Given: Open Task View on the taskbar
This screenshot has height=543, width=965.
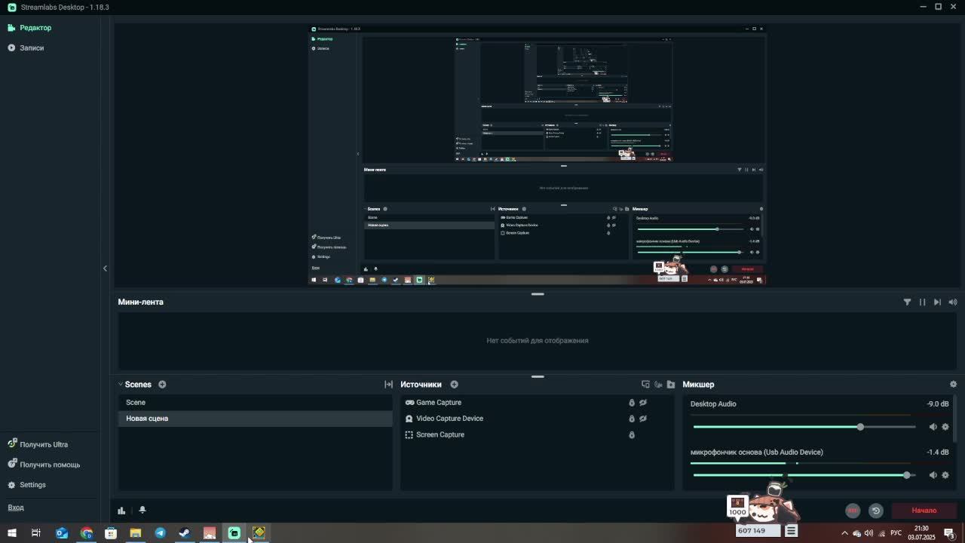Looking at the screenshot, I should (35, 533).
